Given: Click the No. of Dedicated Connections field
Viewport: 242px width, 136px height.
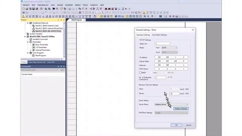Looking at the screenshot, I should pos(160,77).
